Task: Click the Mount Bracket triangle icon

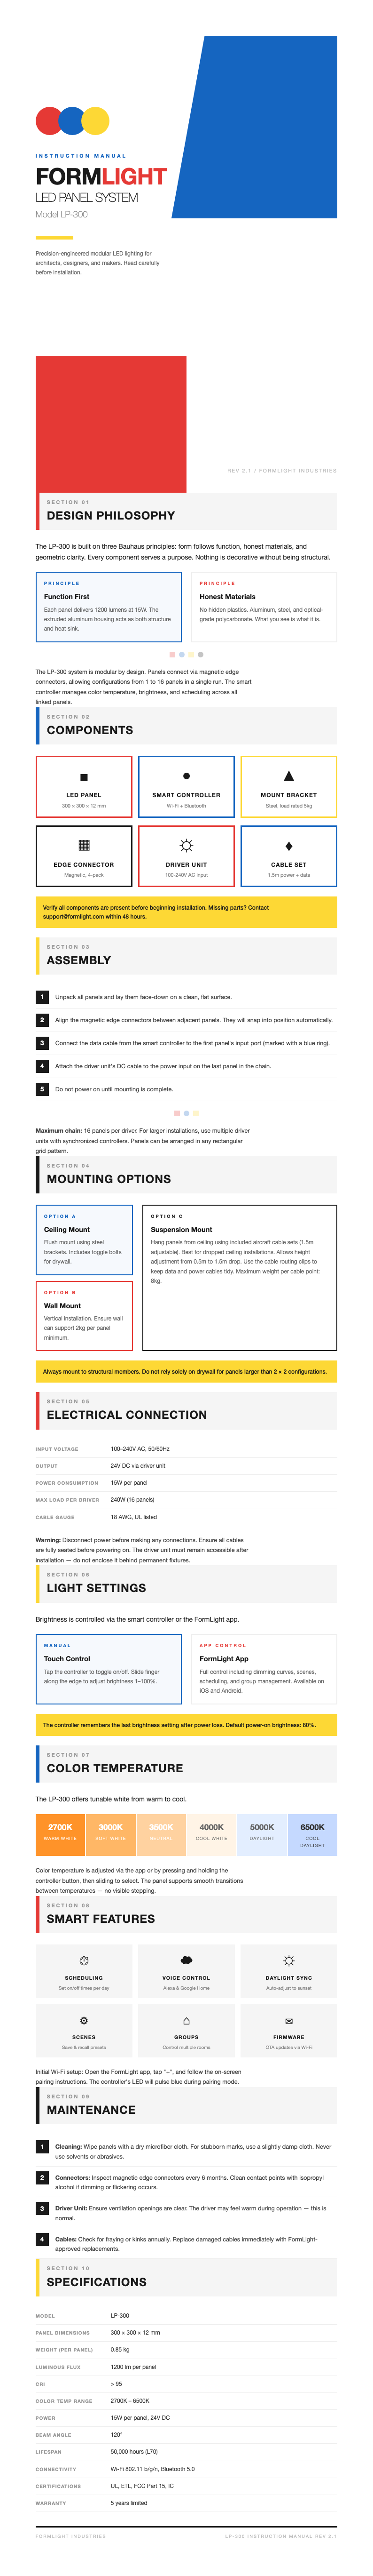Action: 288,776
